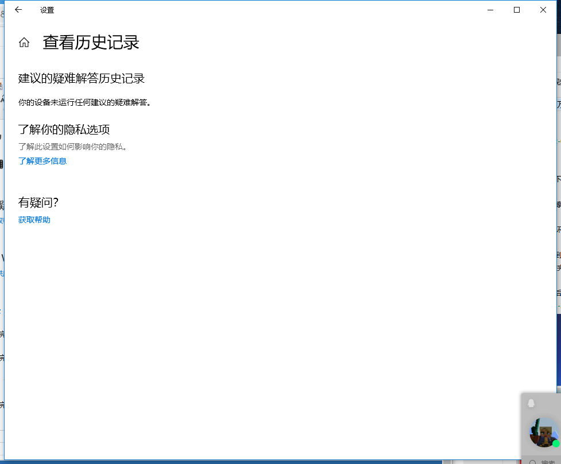The width and height of the screenshot is (561, 464).
Task: Click the 建议的疑难解答历史记录 heading
Action: (x=82, y=78)
